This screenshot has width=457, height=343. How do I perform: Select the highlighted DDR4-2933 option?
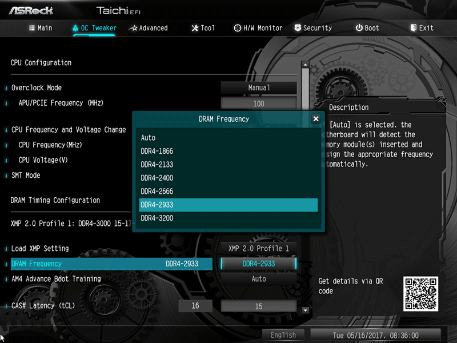click(228, 205)
